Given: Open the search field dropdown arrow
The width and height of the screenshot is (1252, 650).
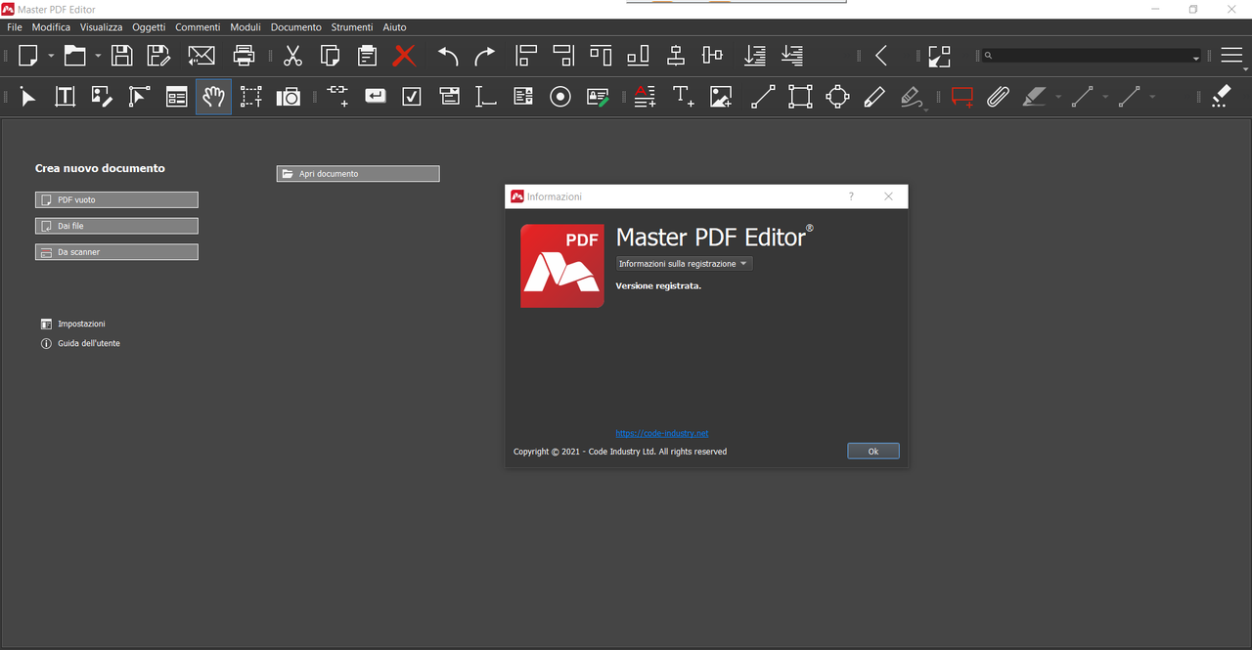Looking at the screenshot, I should point(1195,57).
